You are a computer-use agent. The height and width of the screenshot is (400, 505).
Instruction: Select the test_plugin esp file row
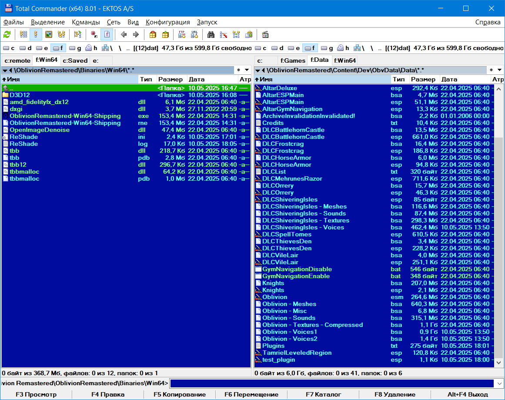click(374, 360)
